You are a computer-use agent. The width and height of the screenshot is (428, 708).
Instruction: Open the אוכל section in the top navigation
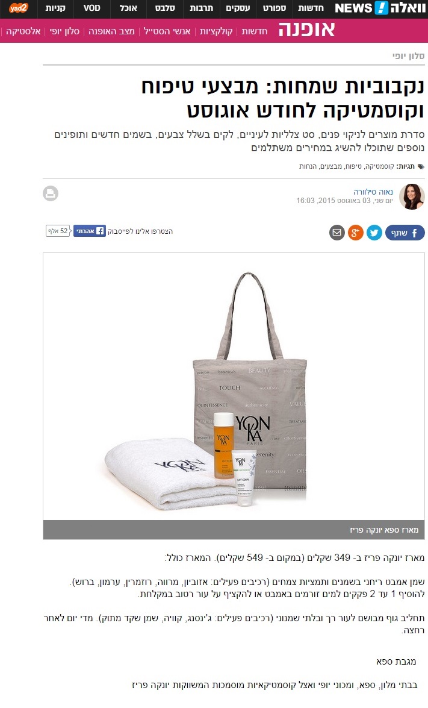point(128,8)
